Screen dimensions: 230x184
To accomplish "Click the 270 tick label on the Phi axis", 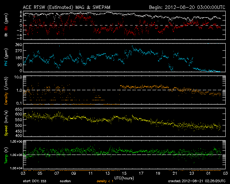I will (18, 51).
